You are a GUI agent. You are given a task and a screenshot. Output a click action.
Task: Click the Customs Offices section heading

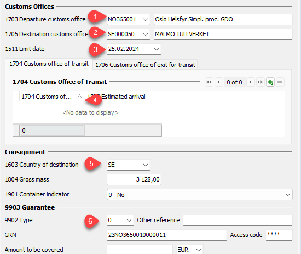30,7
